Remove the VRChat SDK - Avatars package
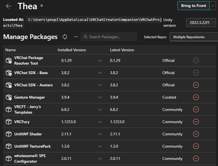Viewport: 218px width, 166px height. click(x=196, y=85)
